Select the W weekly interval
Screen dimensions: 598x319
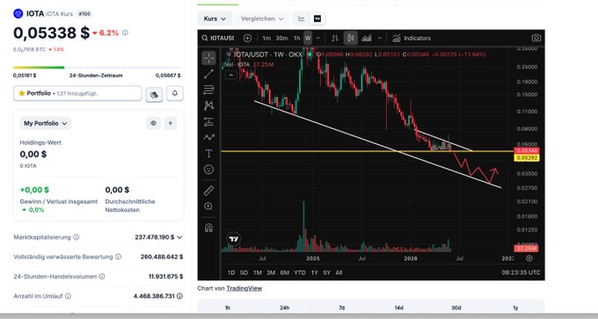click(308, 38)
